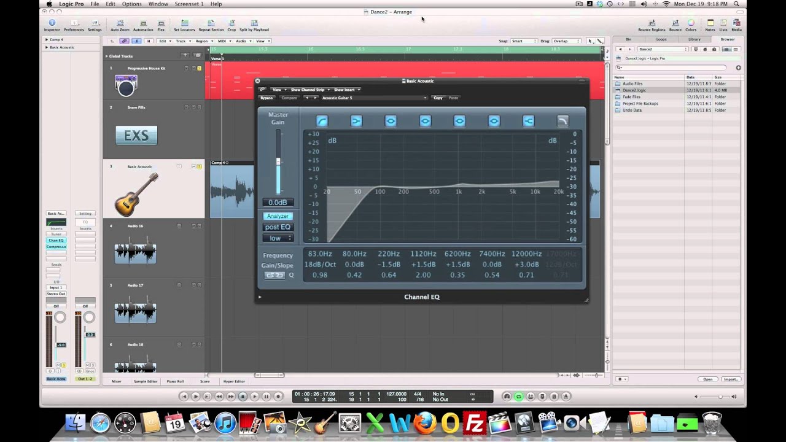The image size is (786, 442).
Task: Open the Media toolbar icon
Action: pos(736,25)
